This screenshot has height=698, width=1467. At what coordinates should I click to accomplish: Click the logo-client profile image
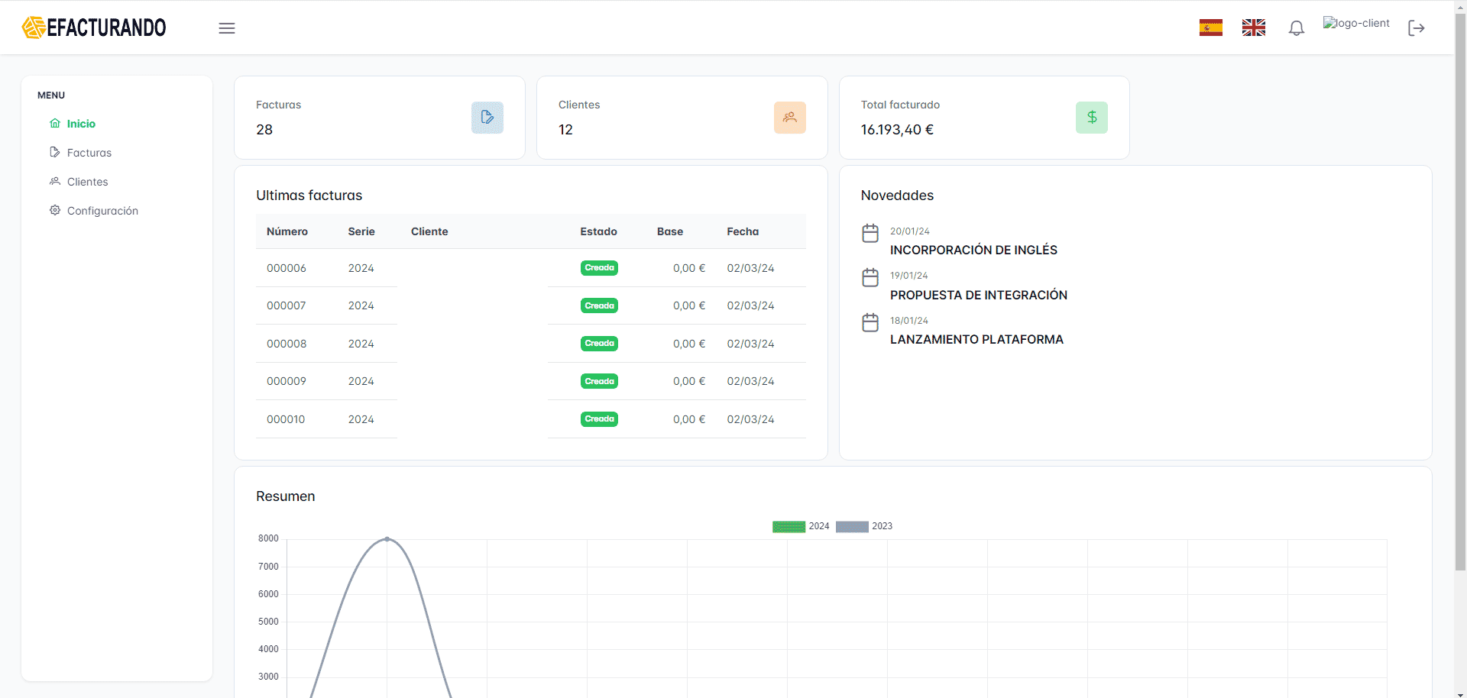tap(1356, 24)
